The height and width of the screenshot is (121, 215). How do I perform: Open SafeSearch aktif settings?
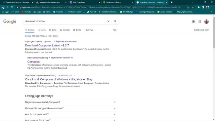point(201,30)
